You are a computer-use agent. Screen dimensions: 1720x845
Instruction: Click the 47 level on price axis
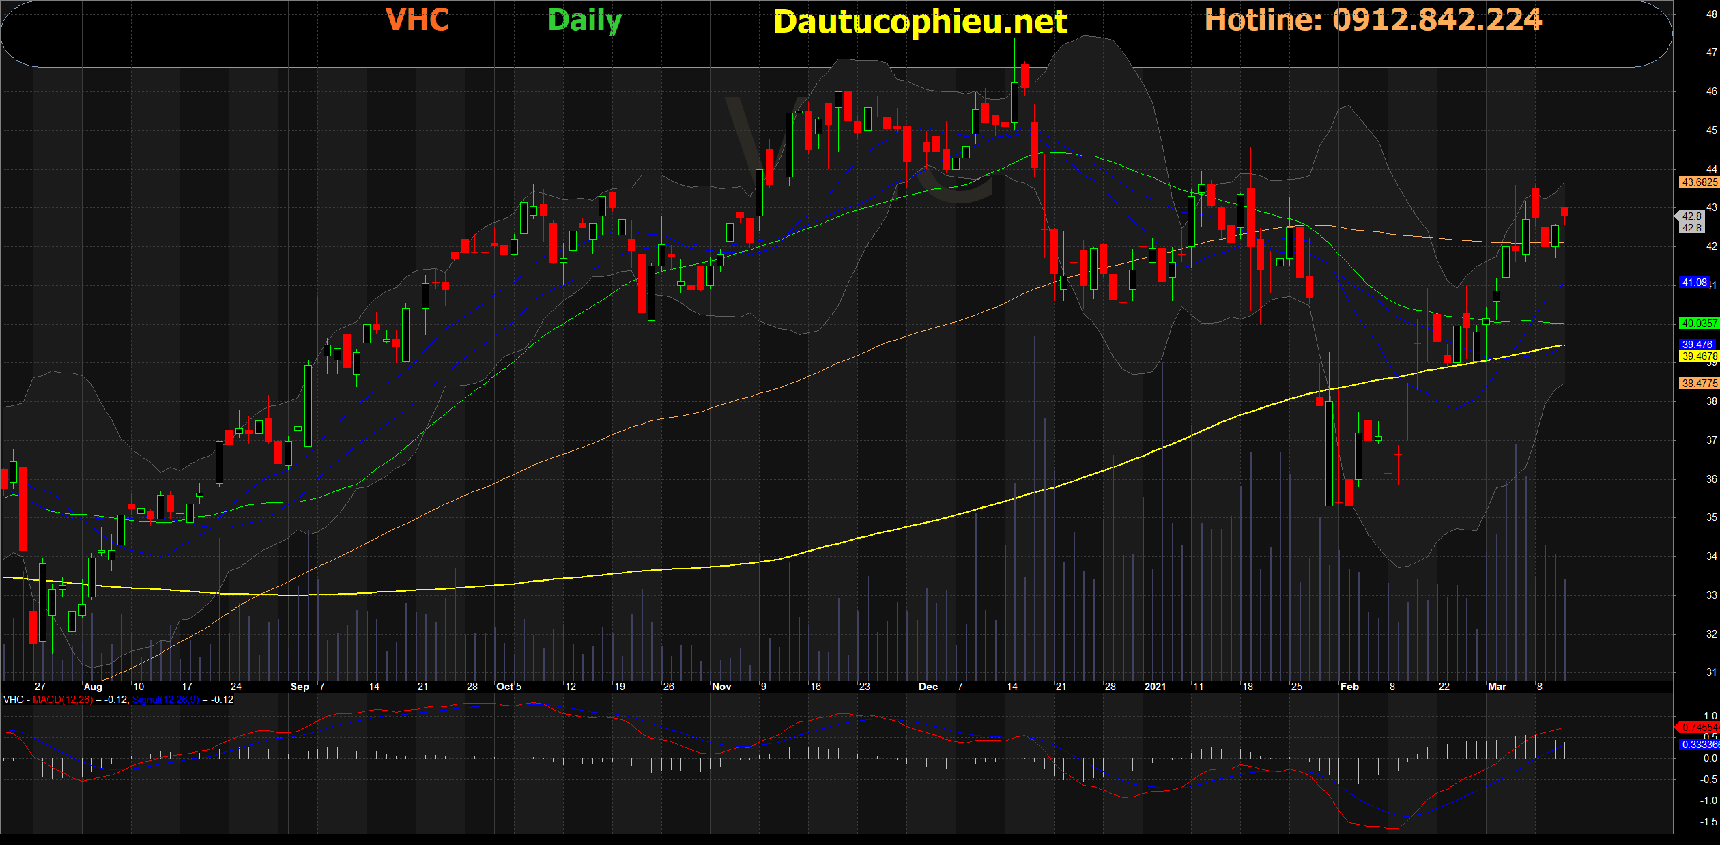point(1711,53)
